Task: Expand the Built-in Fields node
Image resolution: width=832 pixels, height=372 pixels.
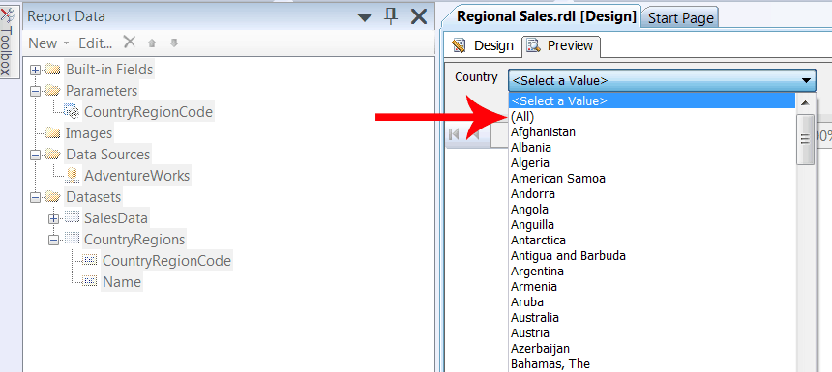Action: pyautogui.click(x=36, y=70)
